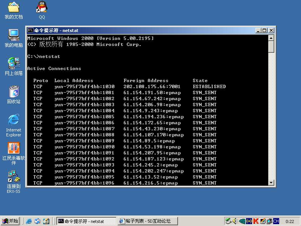Click the console vertical scrollbar thumb
Screen dimensions: 301x226
click(271, 47)
